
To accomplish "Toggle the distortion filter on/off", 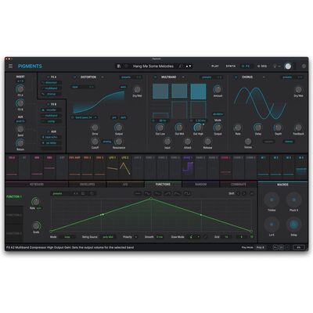I will coord(73,117).
